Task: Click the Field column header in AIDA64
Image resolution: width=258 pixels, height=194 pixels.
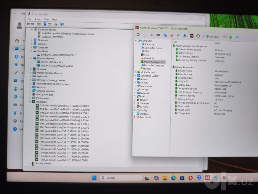Action: [175, 42]
